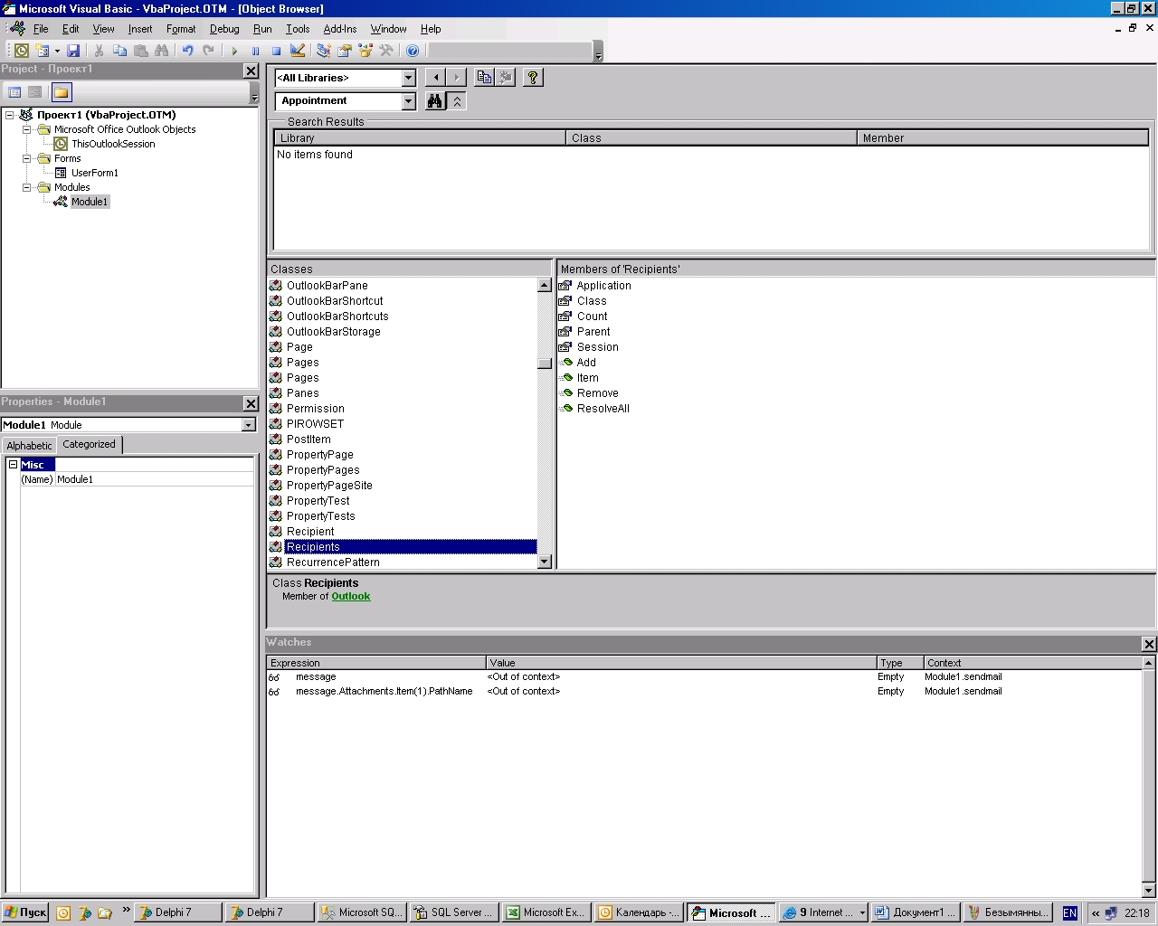The height and width of the screenshot is (926, 1158).
Task: Click Object Browser Help question mark button
Action: [533, 78]
